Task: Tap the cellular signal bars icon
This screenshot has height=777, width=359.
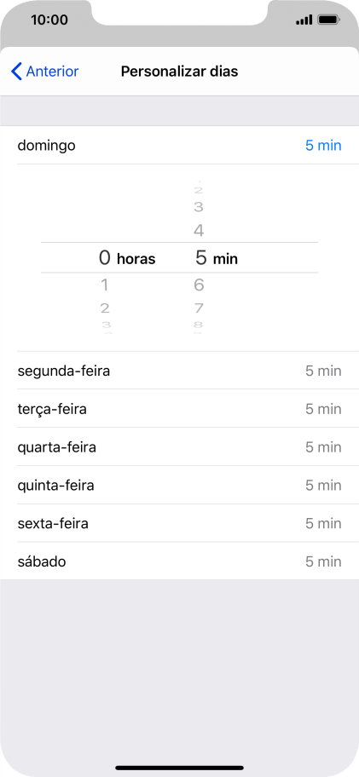Action: pos(304,20)
